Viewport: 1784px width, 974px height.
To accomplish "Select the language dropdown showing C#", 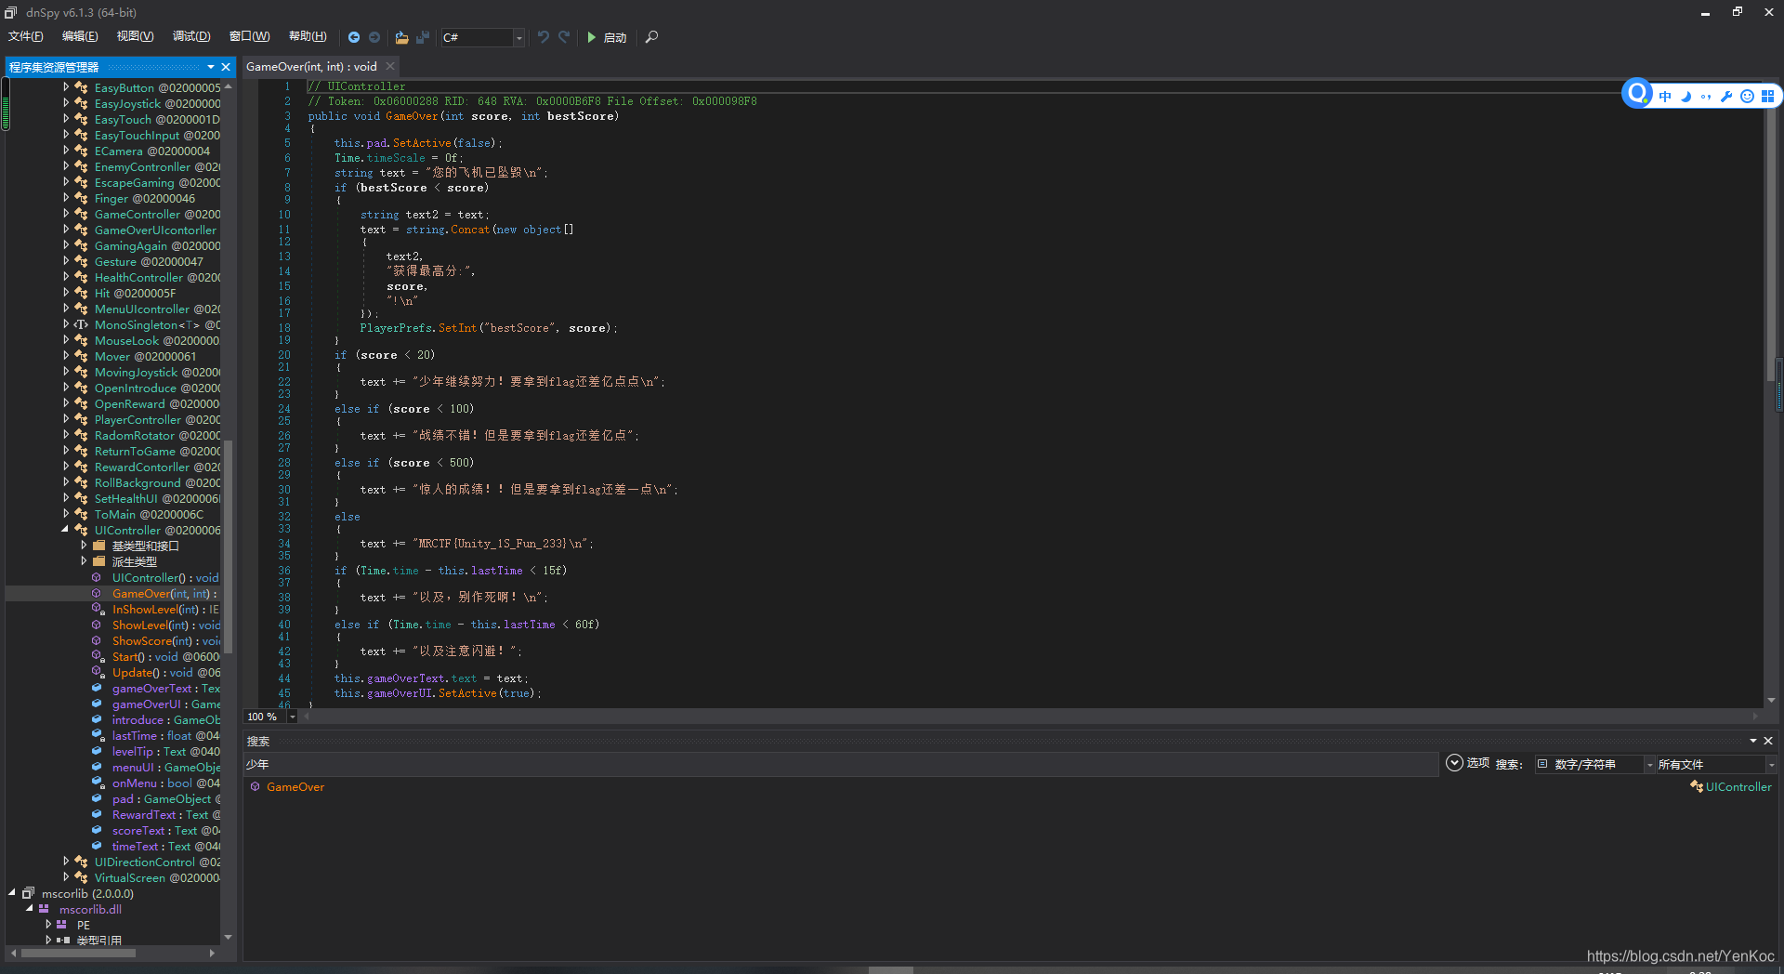I will [482, 37].
